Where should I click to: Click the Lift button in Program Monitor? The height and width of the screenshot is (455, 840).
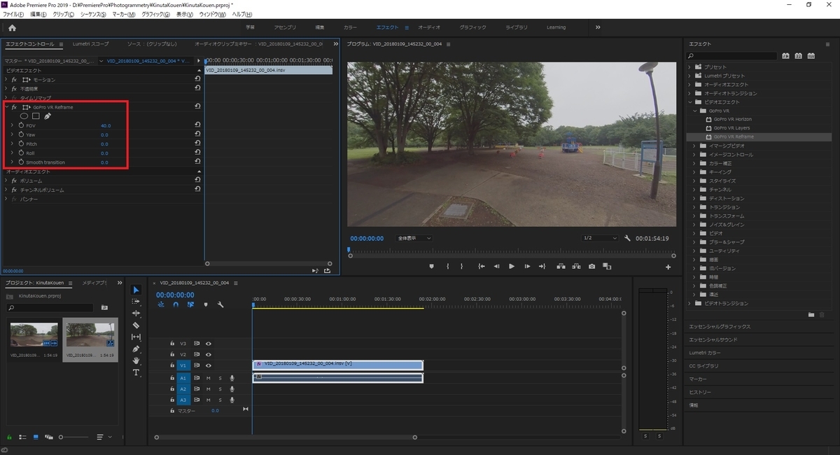pos(561,266)
